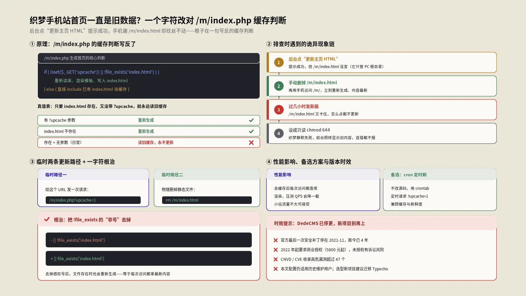Screen dimensions: 526x296
Task: Click the 重新读库、渲染模板、写入 index.html line
Action: [x=91, y=81]
